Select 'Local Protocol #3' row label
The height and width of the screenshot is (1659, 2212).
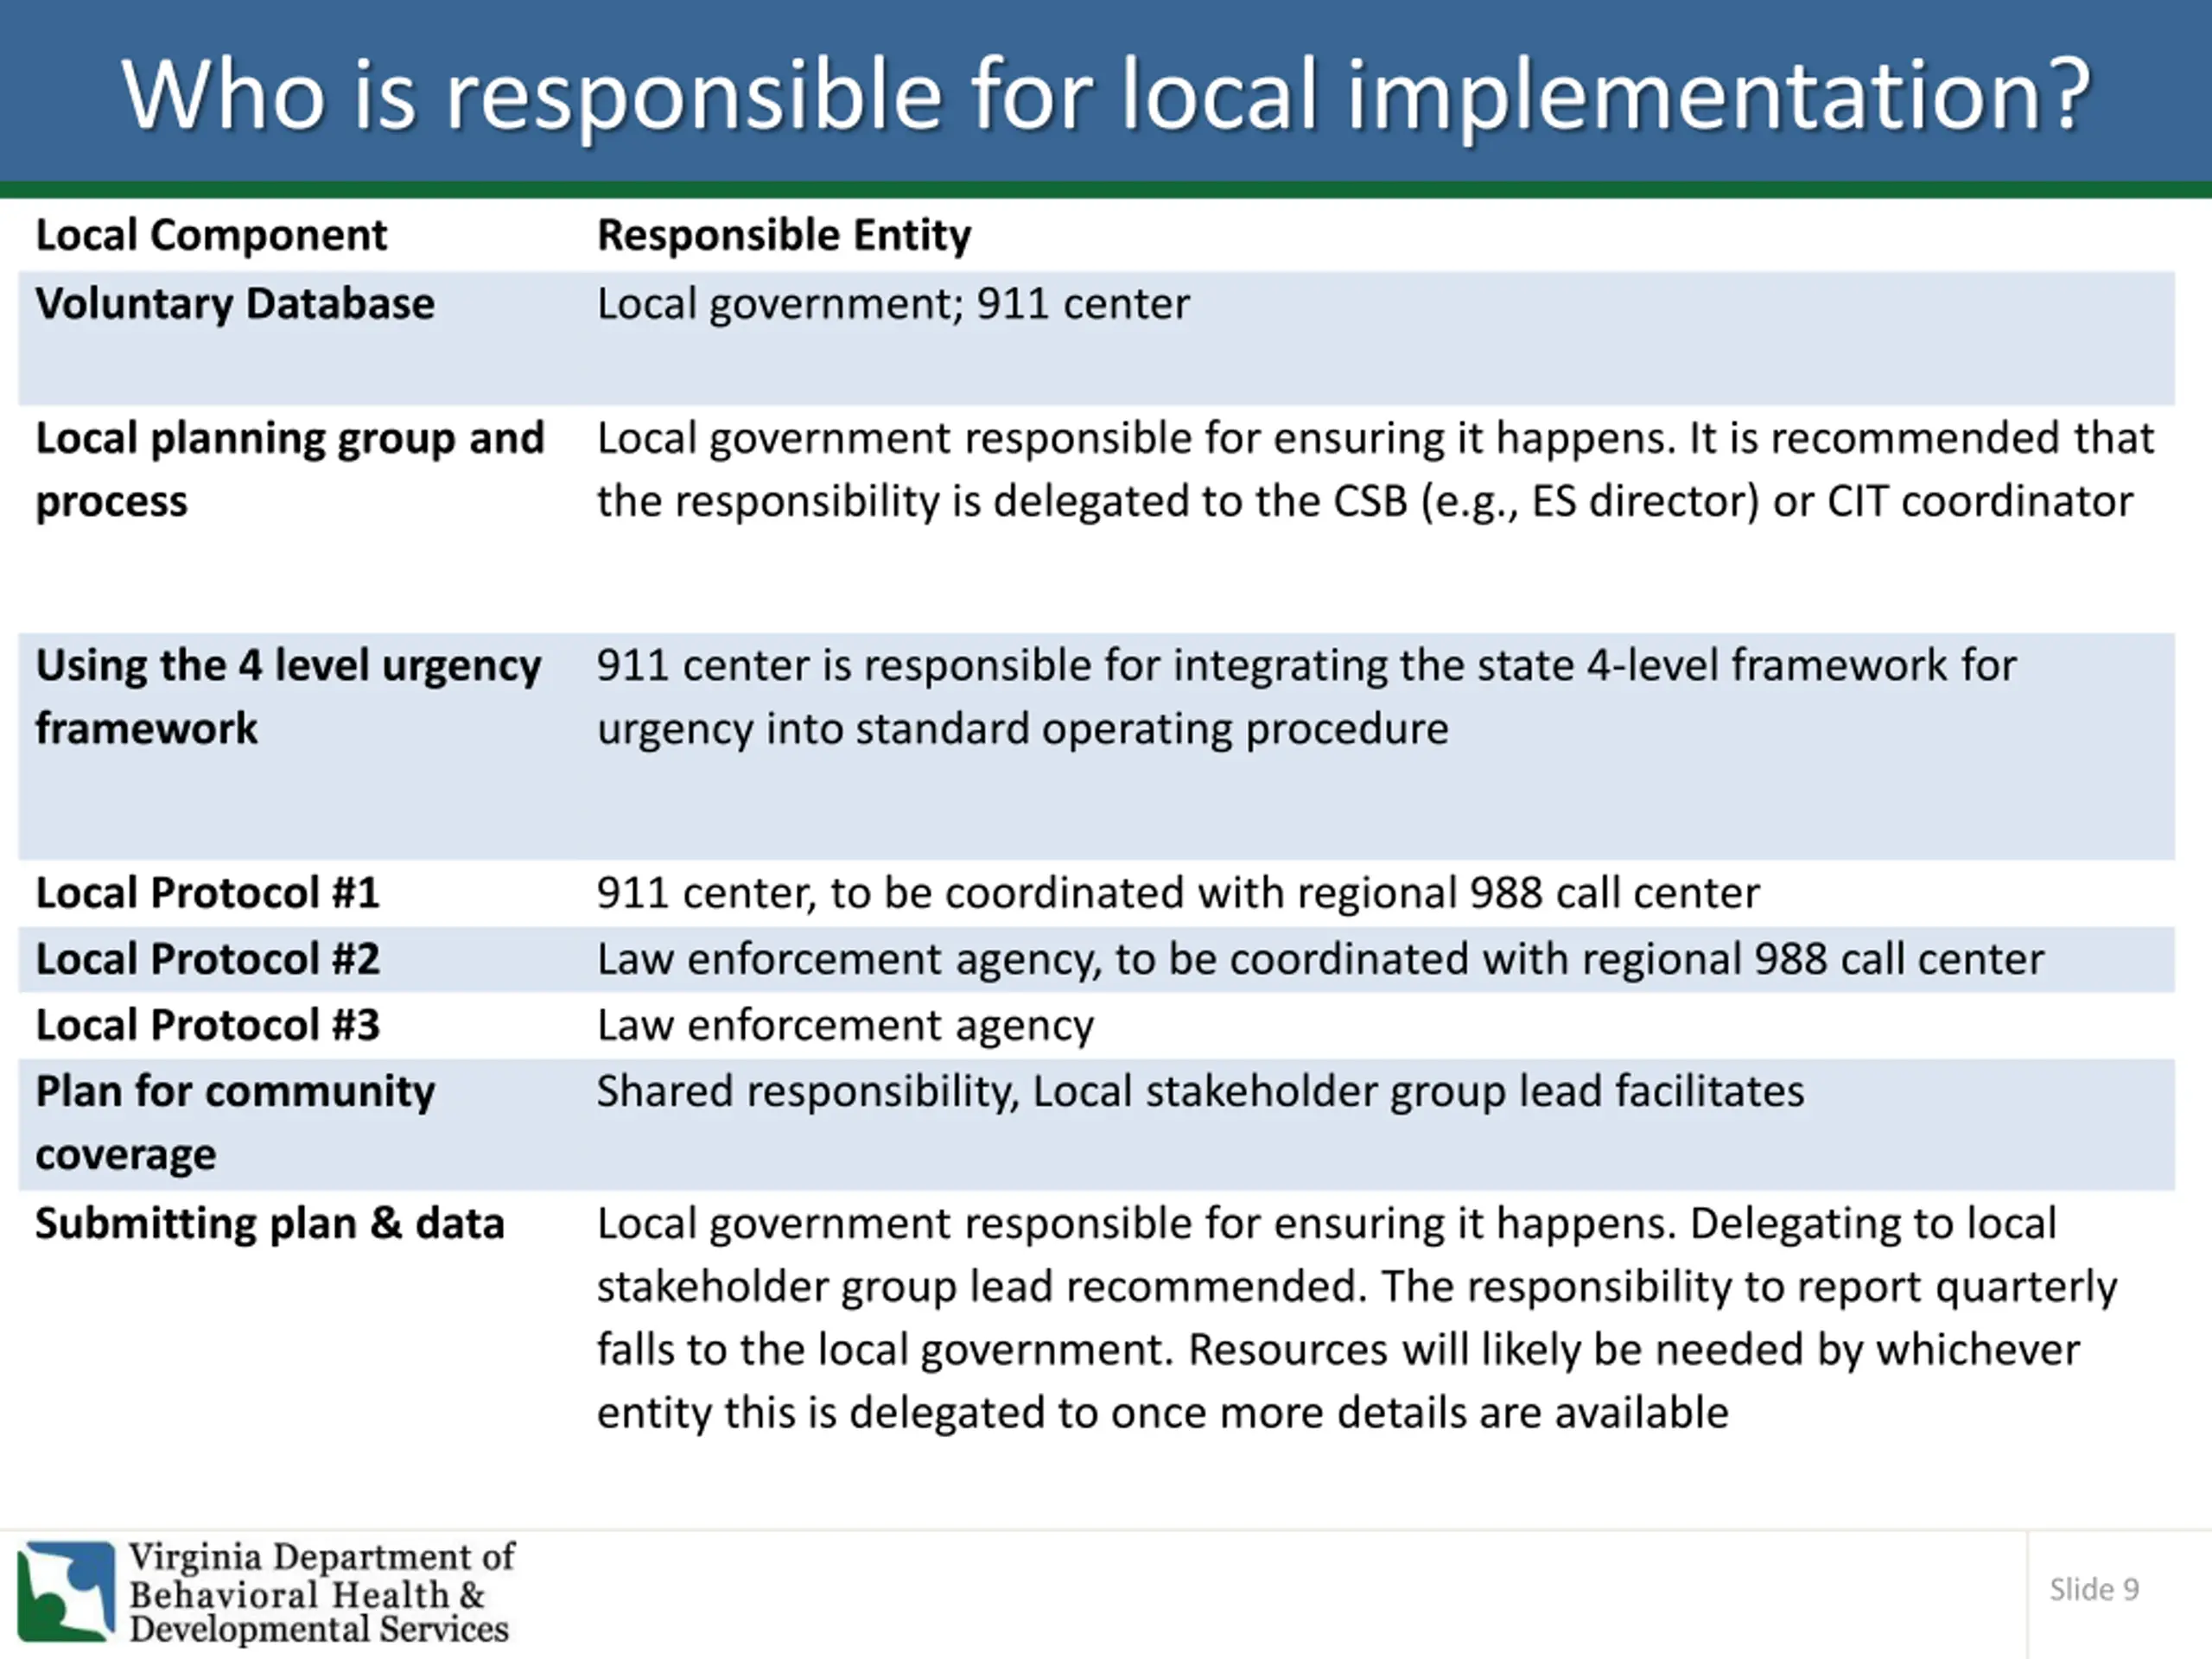pos(208,1025)
